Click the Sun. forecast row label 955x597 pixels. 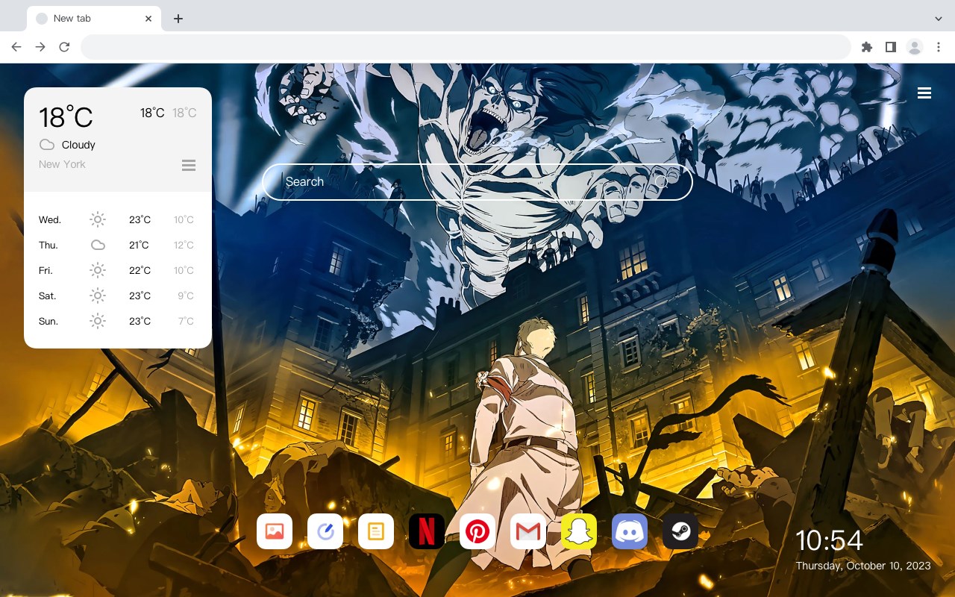(48, 321)
